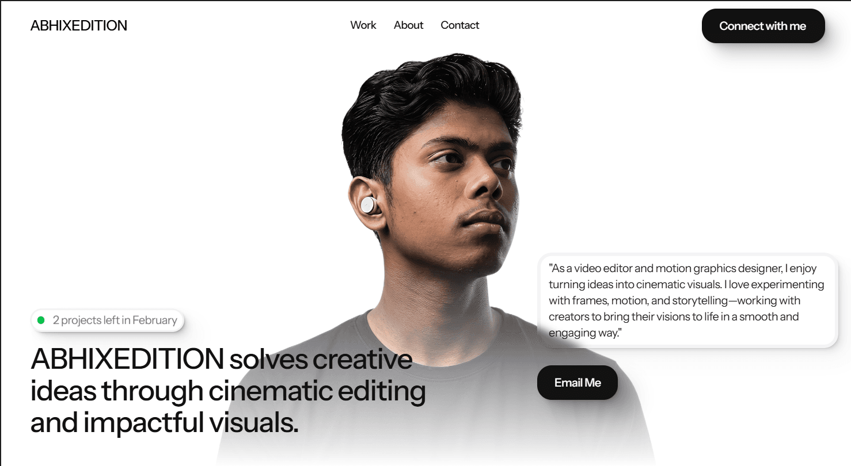
Task: Click the quote card about video editing
Action: pos(687,300)
